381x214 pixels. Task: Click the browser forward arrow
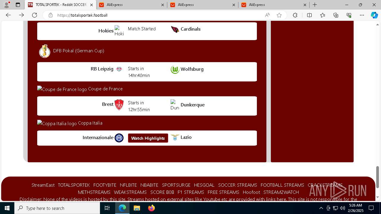[21, 15]
